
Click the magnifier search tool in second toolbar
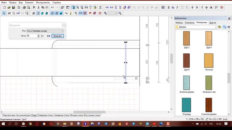point(27,13)
